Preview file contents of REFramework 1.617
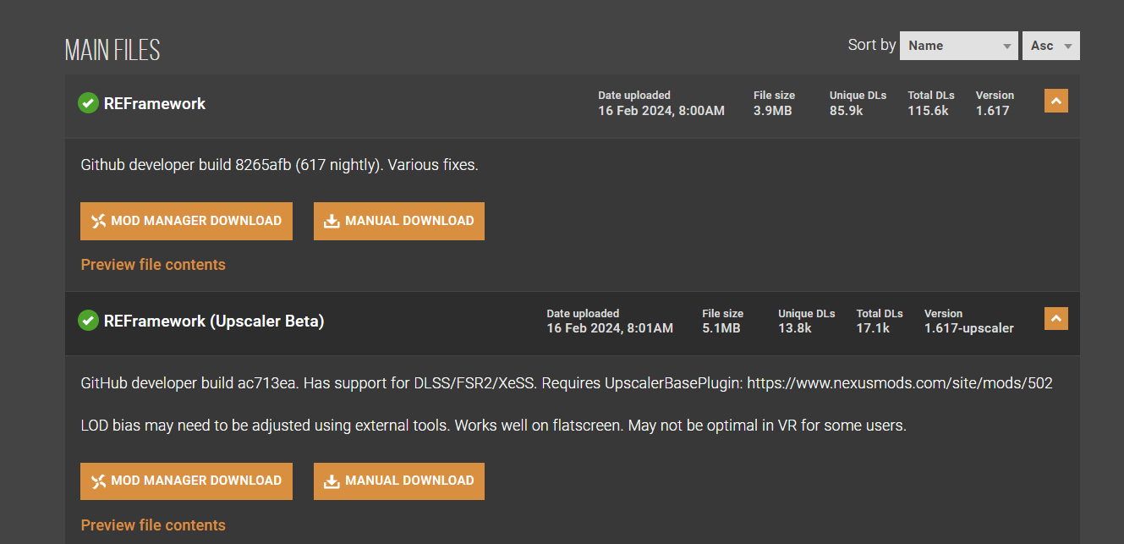Viewport: 1124px width, 544px height. tap(153, 265)
